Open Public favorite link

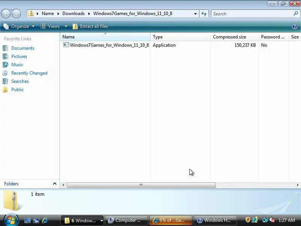[x=17, y=90]
